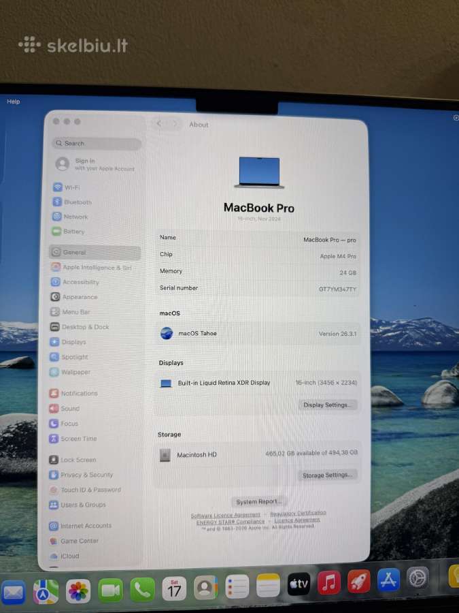Go to Wallpaper settings
This screenshot has height=613, width=459.
(x=70, y=372)
